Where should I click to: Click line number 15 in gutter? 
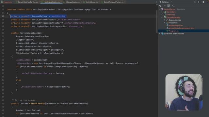(3, 16)
